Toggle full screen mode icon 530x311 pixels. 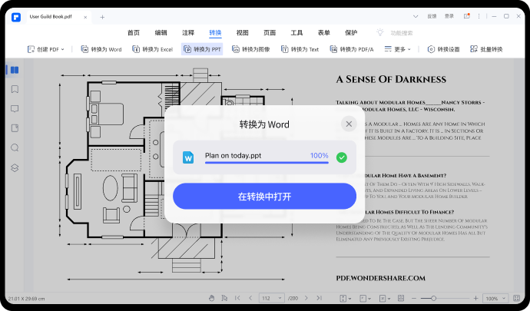[516, 298]
